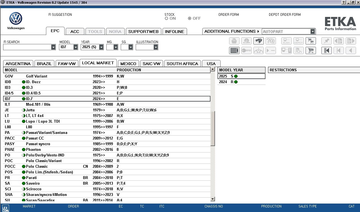Screen dimensions: 360x212
Task: Jump back with the double-bar first icon
Action: pos(326,50)
